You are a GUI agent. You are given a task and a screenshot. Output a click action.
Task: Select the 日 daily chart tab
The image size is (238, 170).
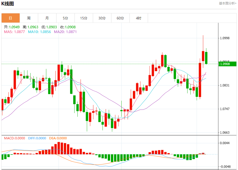pos(11,18)
